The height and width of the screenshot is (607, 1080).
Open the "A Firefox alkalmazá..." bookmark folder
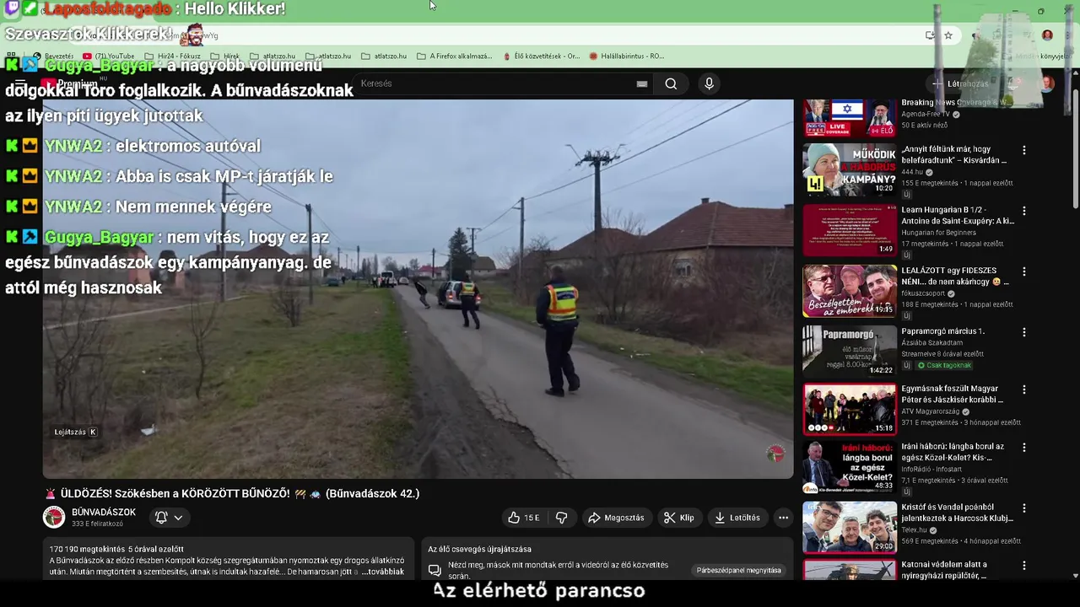[x=455, y=56]
